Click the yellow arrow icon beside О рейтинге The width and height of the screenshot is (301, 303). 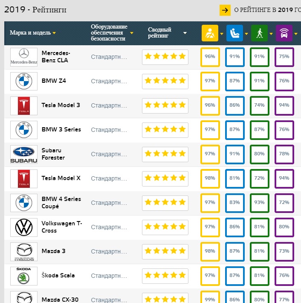pos(225,10)
